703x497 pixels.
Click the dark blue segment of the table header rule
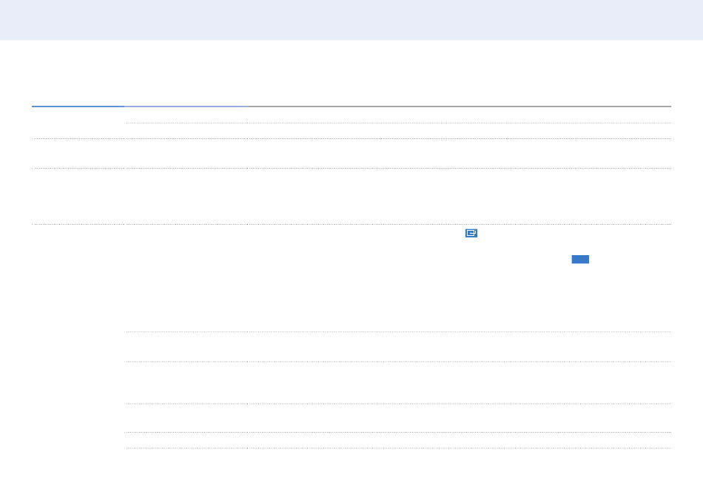[78, 106]
